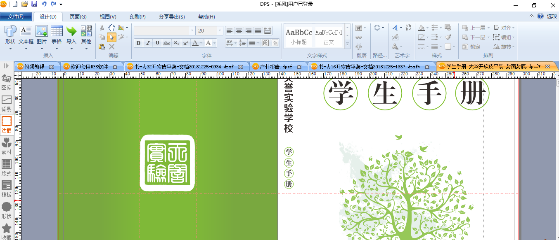This screenshot has height=240, width=559.
Task: Open 形状 shapes panel in left sidebar
Action: click(7, 211)
